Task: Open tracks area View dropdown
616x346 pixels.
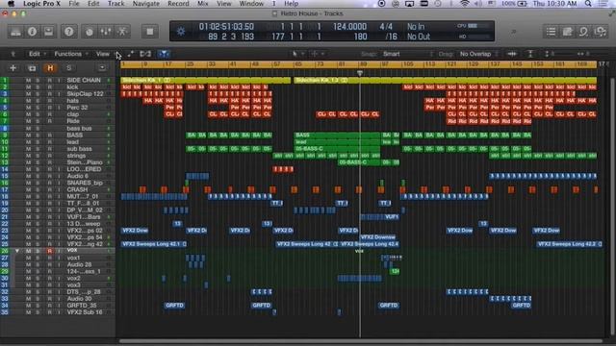Action: pyautogui.click(x=105, y=54)
